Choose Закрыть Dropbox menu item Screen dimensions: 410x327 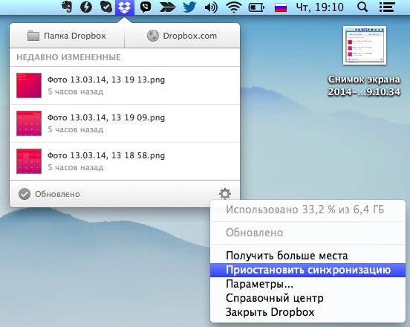click(x=307, y=312)
